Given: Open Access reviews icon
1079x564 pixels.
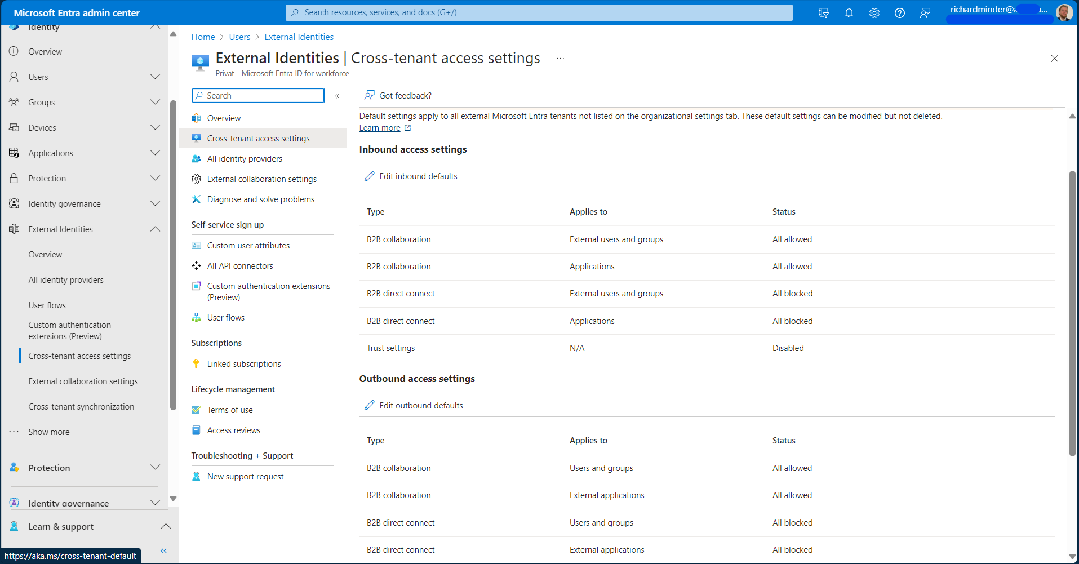Looking at the screenshot, I should tap(196, 430).
